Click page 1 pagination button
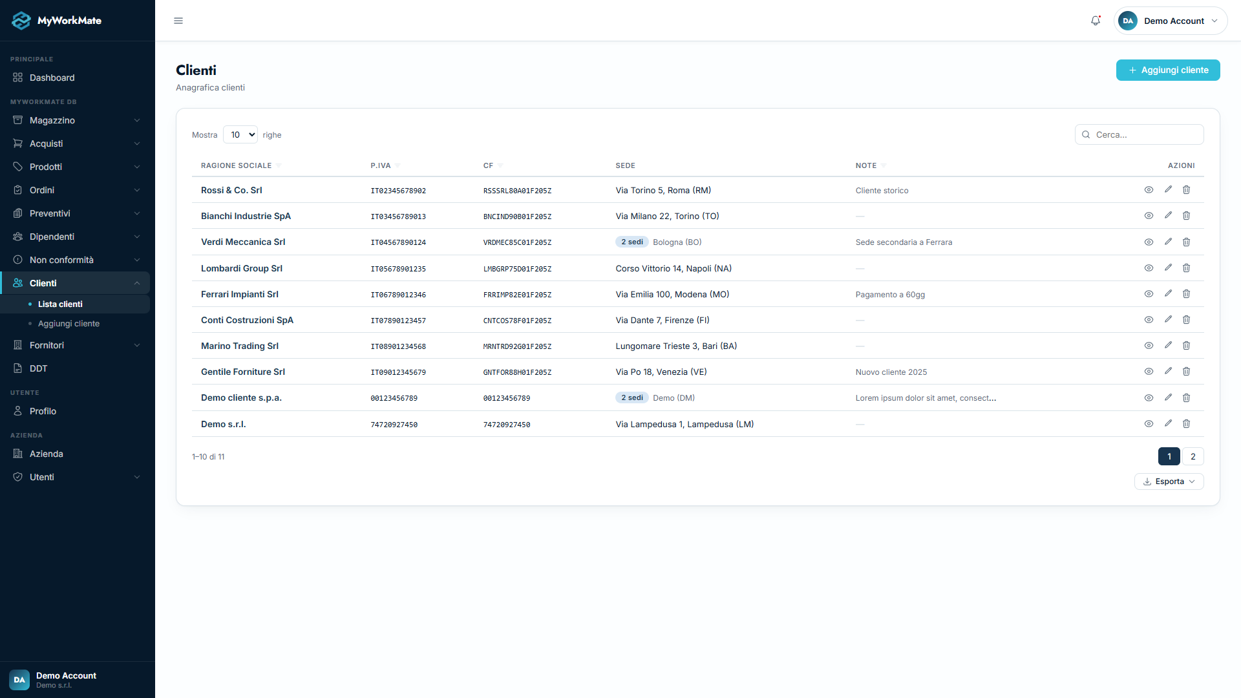Screen dimensions: 1241x698 coord(1169,456)
